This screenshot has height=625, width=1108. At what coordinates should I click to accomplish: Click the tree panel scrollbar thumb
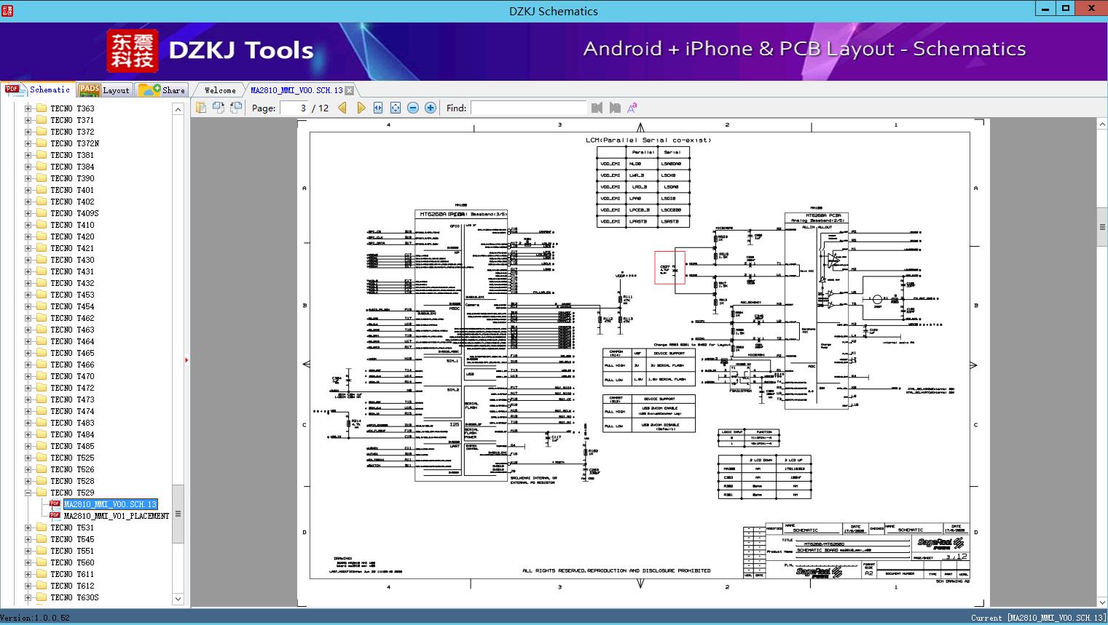tap(178, 514)
